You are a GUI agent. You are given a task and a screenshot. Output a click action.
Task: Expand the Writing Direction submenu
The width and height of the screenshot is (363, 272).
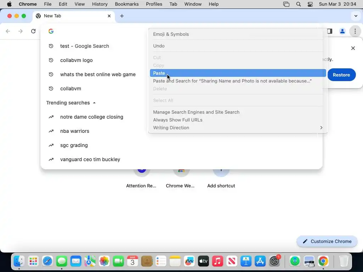click(x=238, y=127)
